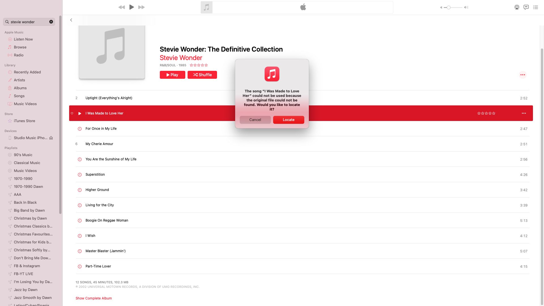Click Locate in the missing file dialog
The height and width of the screenshot is (306, 544).
point(288,120)
